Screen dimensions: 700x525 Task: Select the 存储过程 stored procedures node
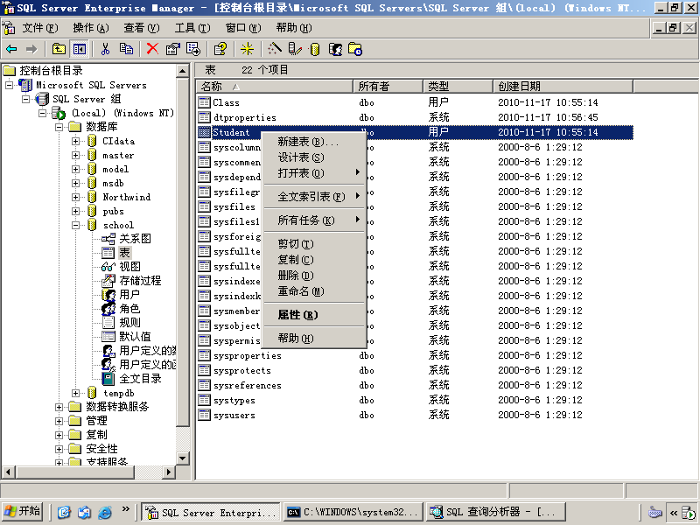(x=140, y=280)
